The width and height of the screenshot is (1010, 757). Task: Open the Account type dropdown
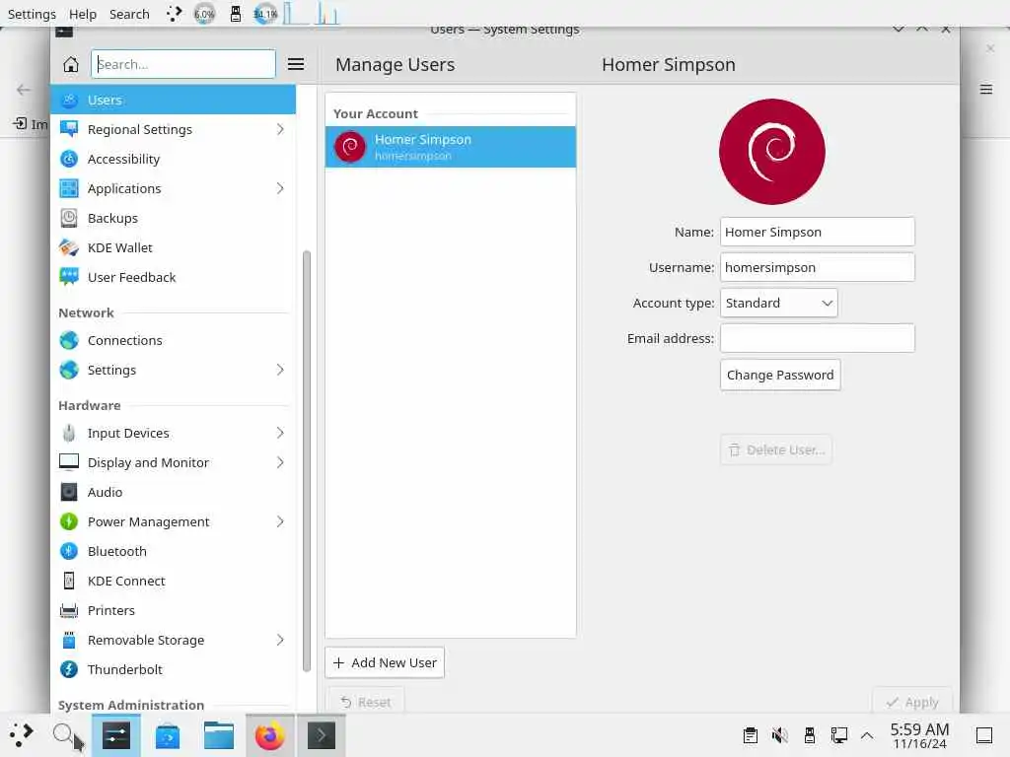tap(779, 304)
